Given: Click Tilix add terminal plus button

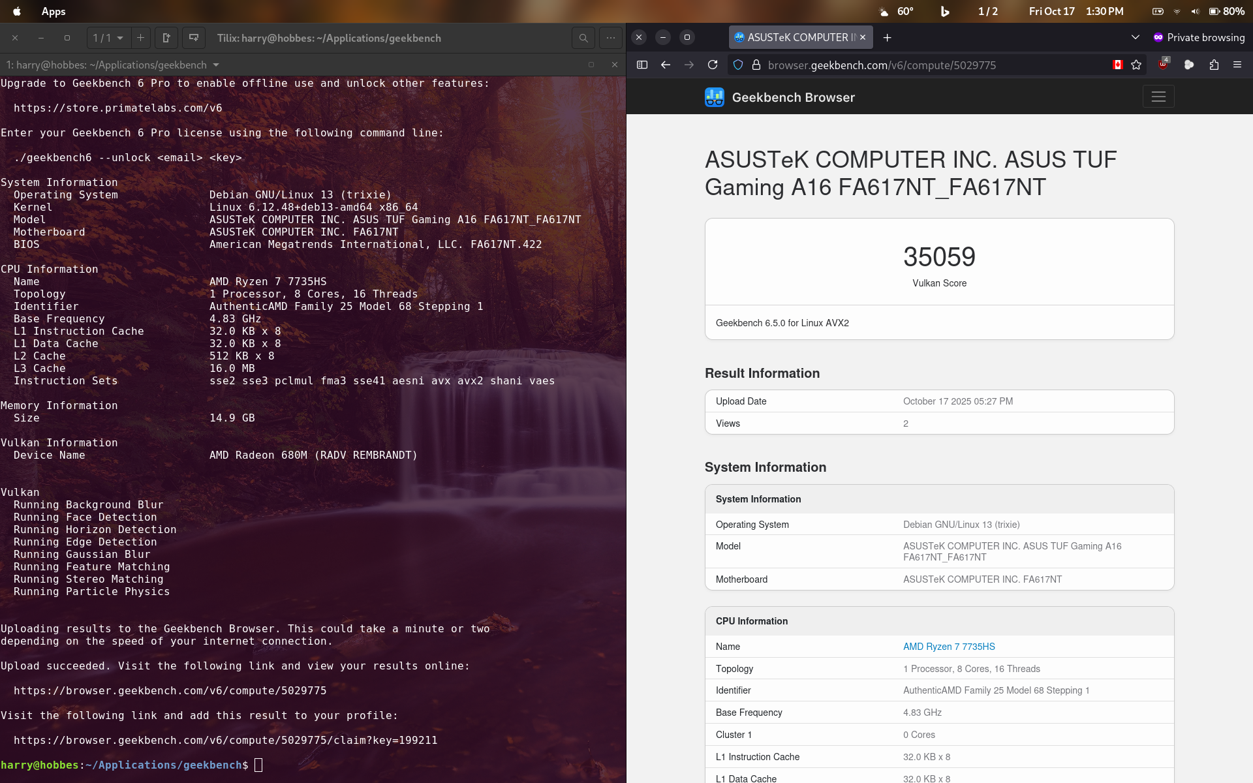Looking at the screenshot, I should pyautogui.click(x=140, y=38).
